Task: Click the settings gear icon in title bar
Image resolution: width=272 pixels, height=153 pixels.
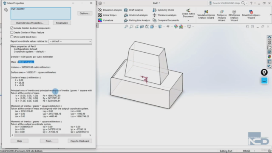Action: (x=100, y=3)
